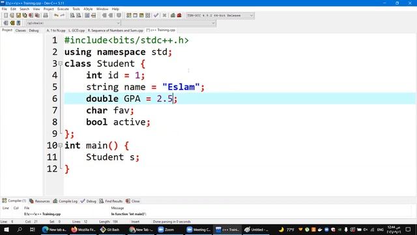Click the Windows Start button

[x=6, y=229]
